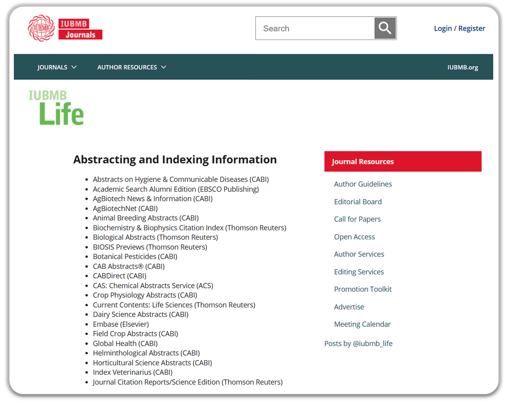Expand the Journals dropdown menu

pyautogui.click(x=57, y=67)
